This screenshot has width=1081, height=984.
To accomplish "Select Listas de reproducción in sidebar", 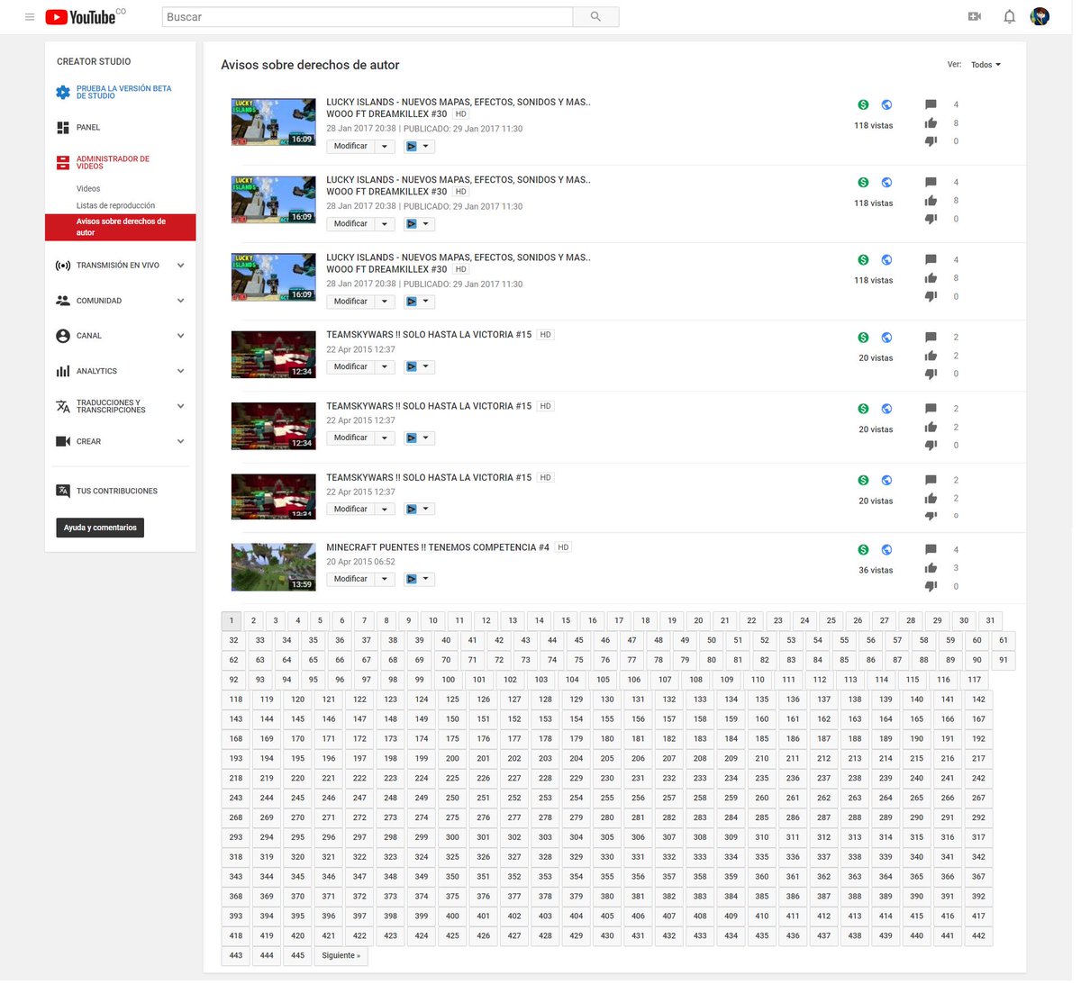I will pyautogui.click(x=115, y=206).
